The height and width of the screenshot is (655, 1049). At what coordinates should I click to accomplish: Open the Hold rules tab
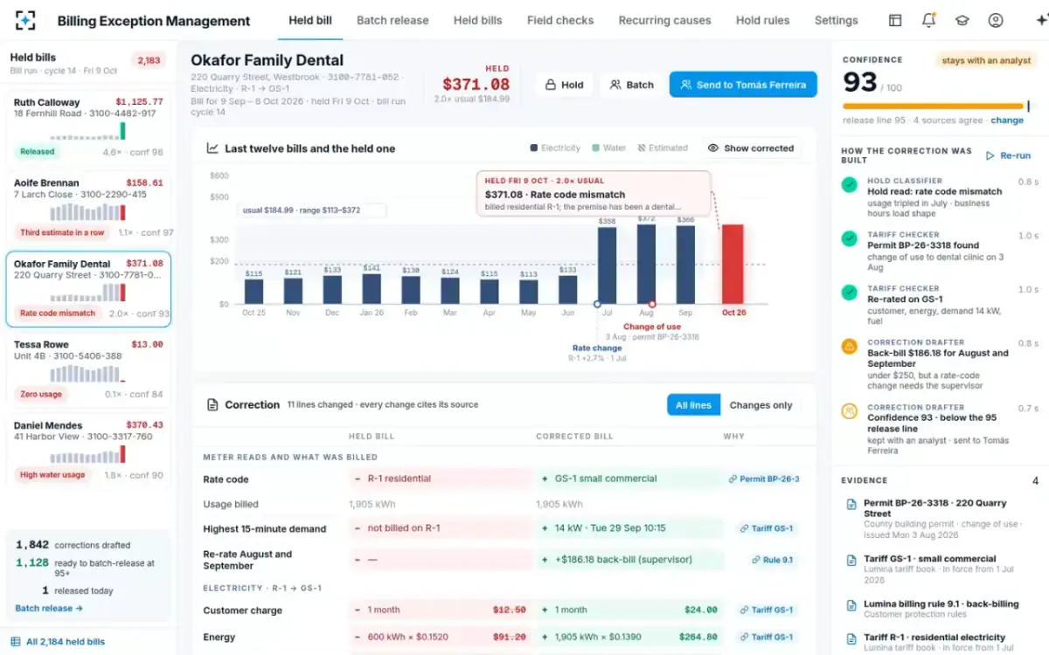(762, 20)
